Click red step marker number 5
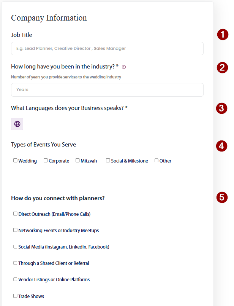 [222, 197]
